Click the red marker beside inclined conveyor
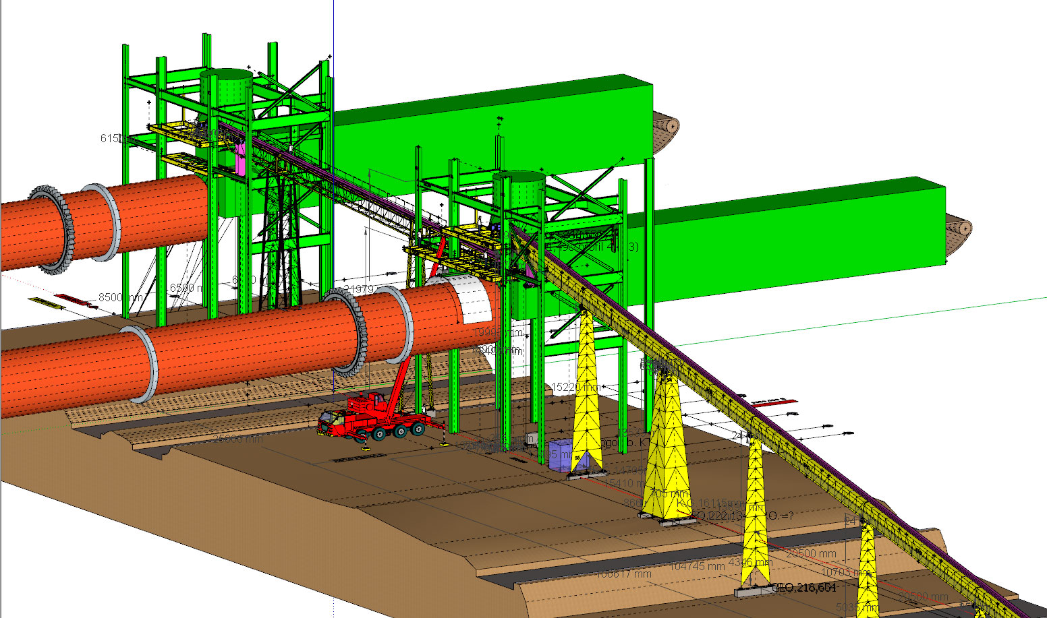The height and width of the screenshot is (618, 1047). point(774,403)
